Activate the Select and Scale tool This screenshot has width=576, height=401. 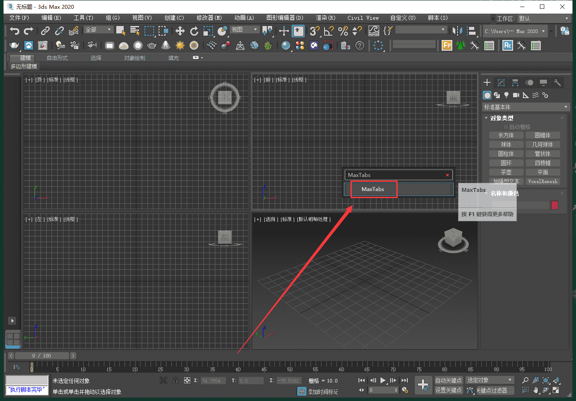[x=208, y=31]
